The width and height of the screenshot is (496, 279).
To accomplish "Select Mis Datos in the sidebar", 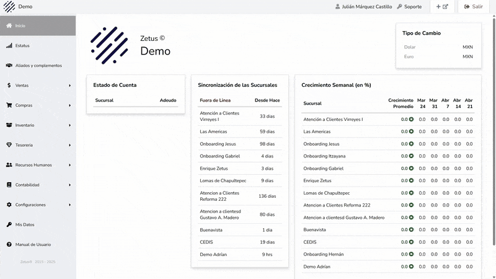I will coord(38,224).
